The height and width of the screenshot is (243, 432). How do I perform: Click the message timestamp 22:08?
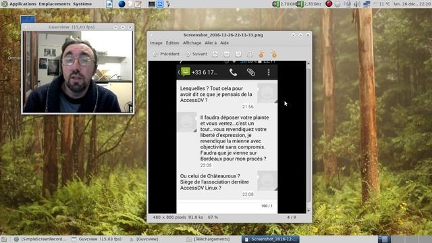pos(248,194)
